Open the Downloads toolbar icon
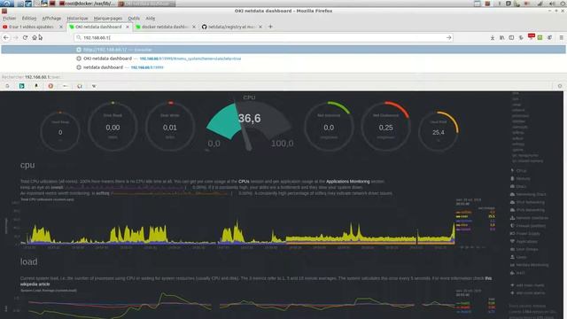 (x=493, y=37)
